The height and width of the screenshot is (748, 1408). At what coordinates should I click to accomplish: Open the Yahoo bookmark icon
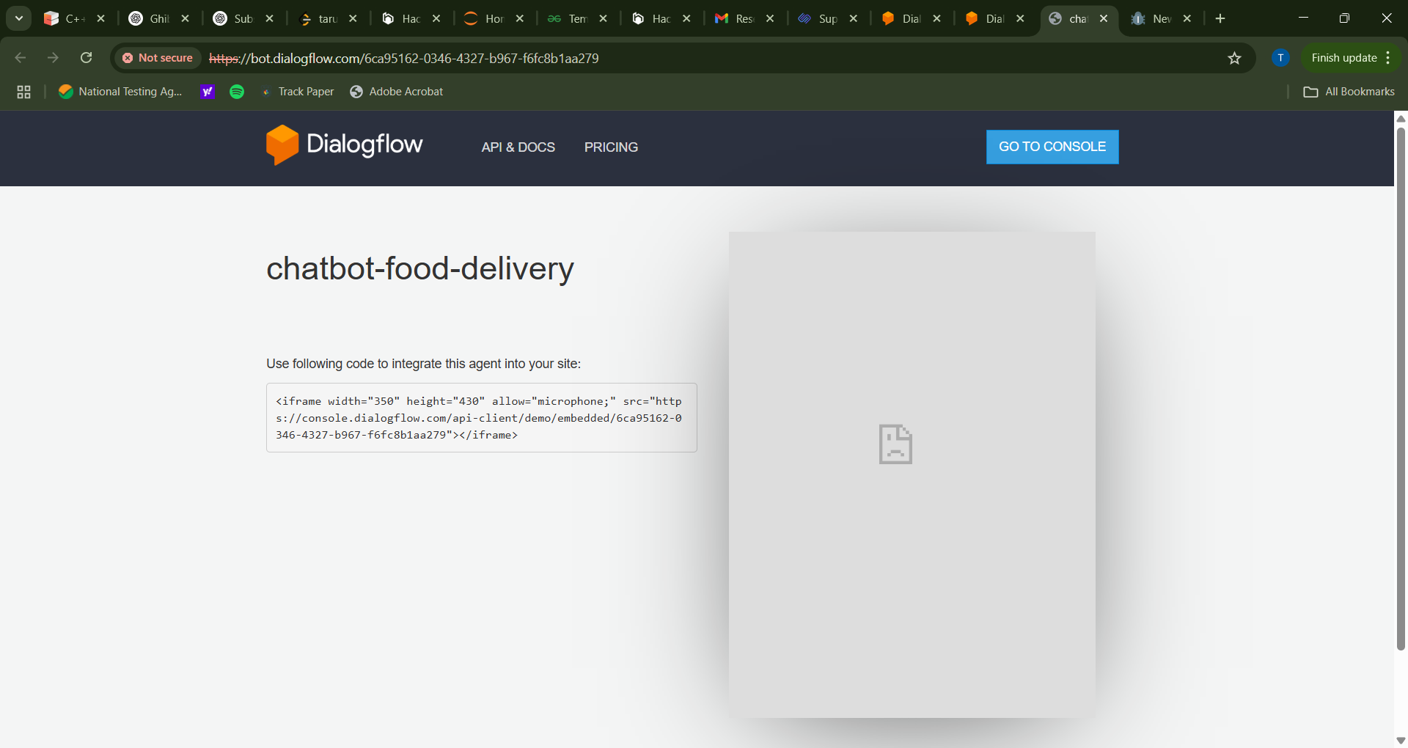coord(208,92)
